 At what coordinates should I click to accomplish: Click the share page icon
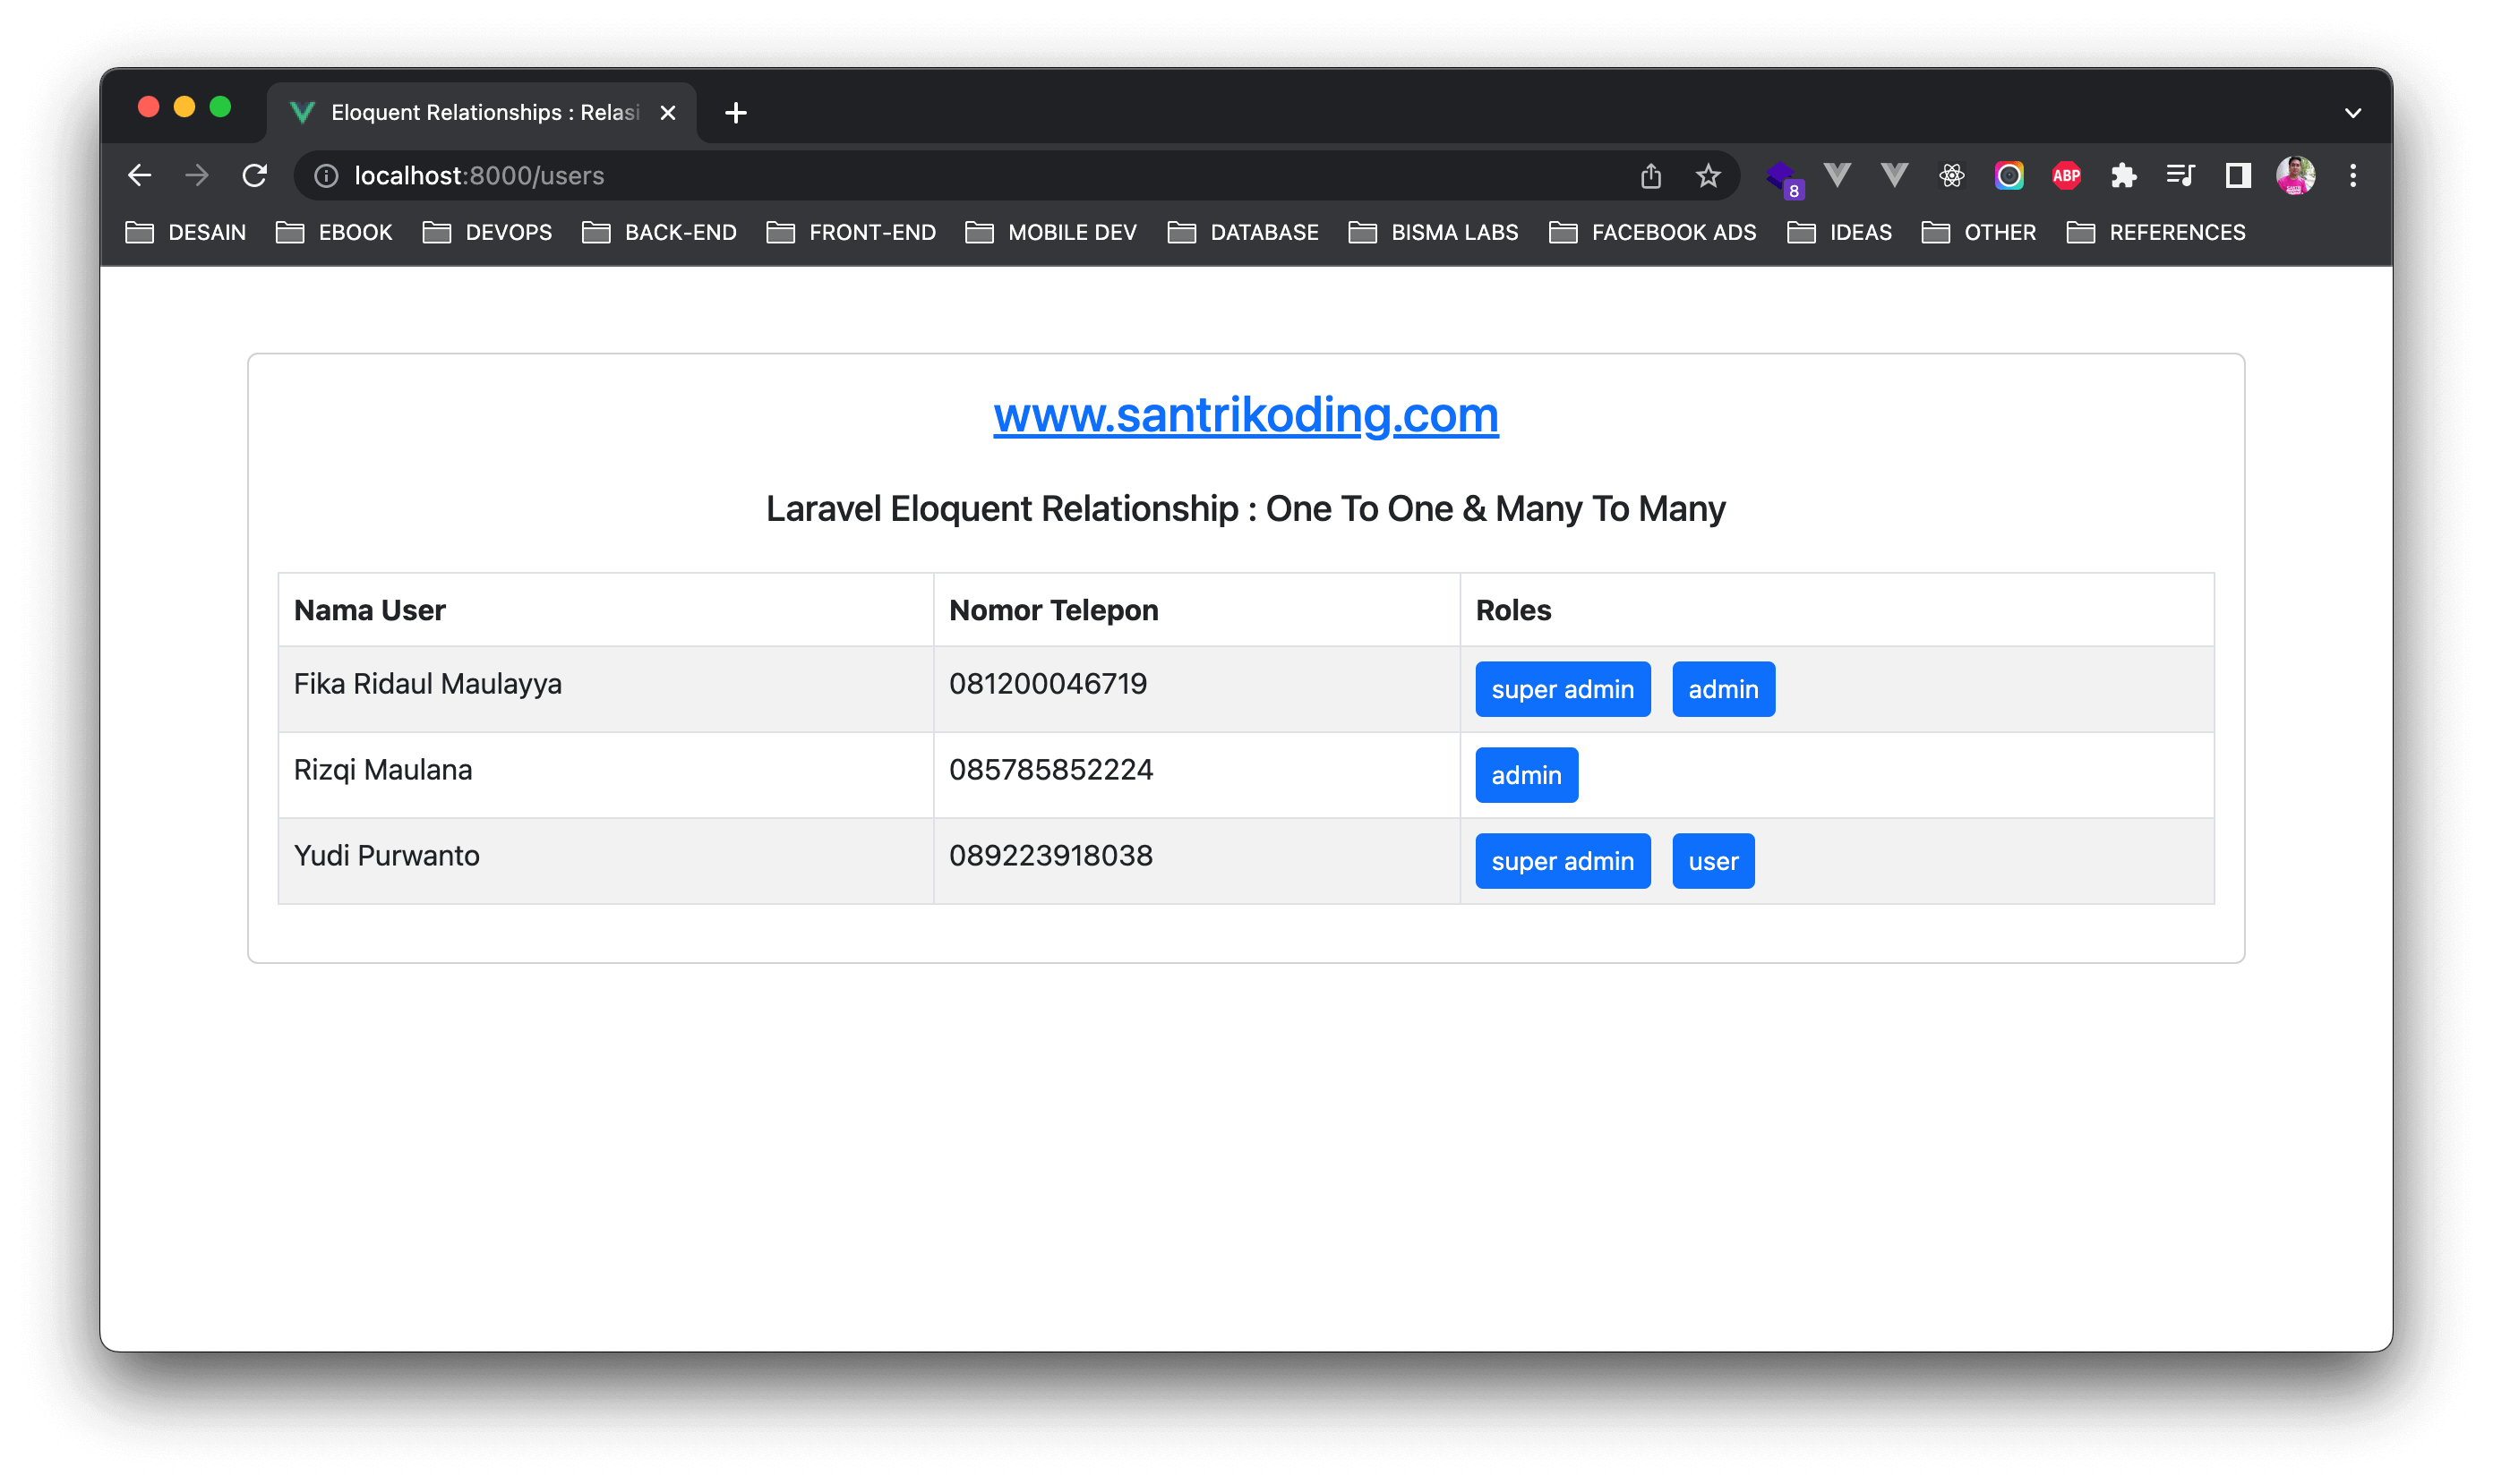(x=1650, y=176)
